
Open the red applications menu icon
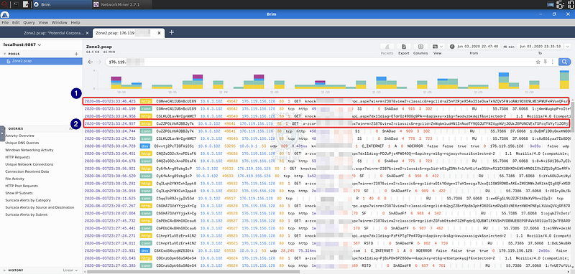point(5,5)
